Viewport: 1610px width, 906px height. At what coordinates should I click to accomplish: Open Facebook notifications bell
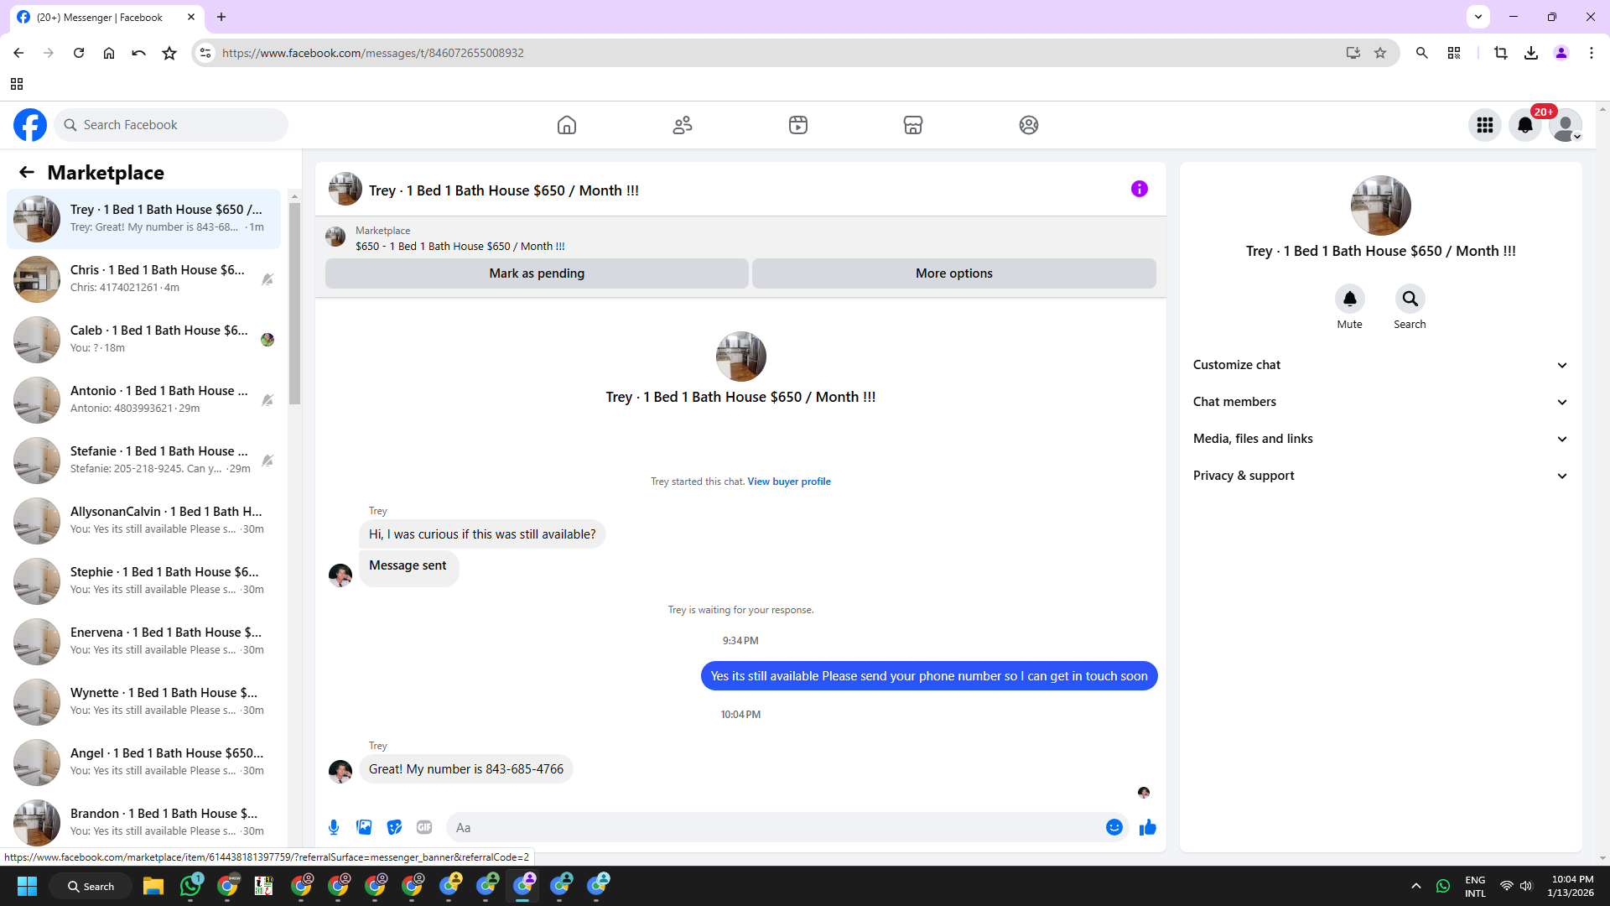pos(1524,125)
